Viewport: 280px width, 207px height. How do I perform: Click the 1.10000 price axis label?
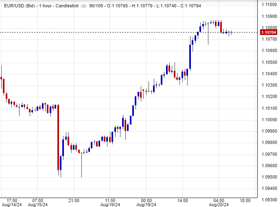269,120
